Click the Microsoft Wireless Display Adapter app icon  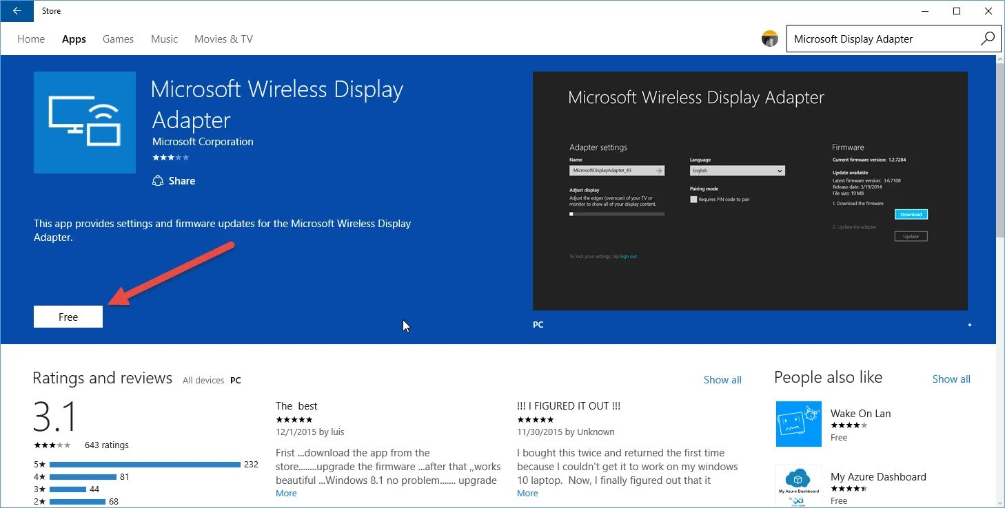pyautogui.click(x=85, y=123)
